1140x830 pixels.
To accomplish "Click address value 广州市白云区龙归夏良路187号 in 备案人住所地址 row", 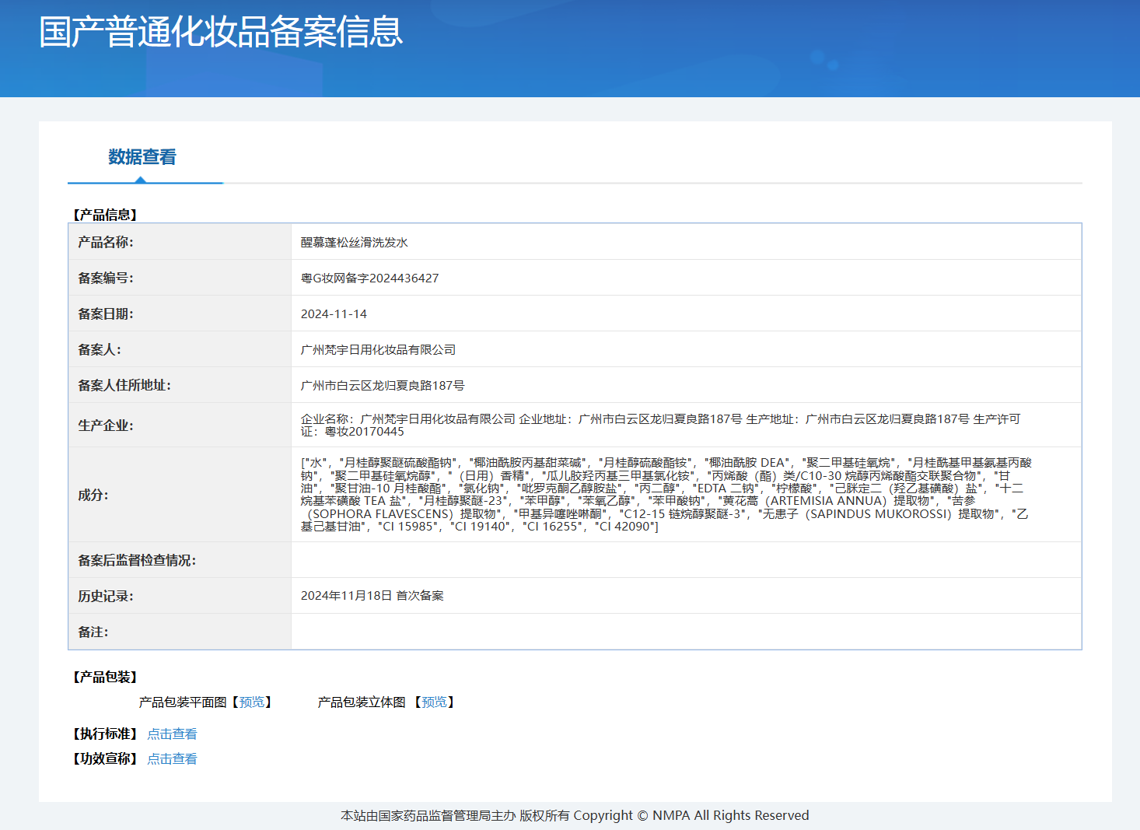I will click(383, 386).
